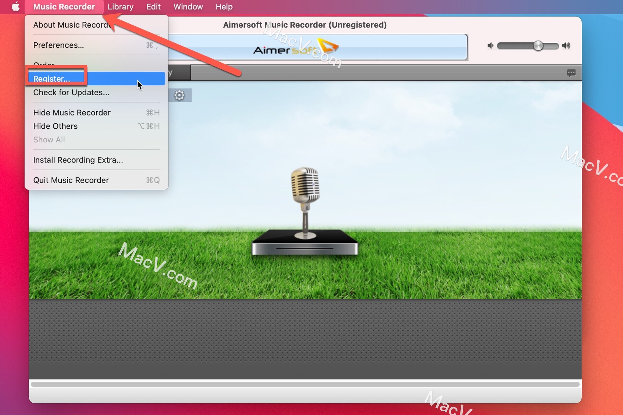Viewport: 623px width, 415px height.
Task: Select the Register... menu entry
Action: pyautogui.click(x=96, y=79)
